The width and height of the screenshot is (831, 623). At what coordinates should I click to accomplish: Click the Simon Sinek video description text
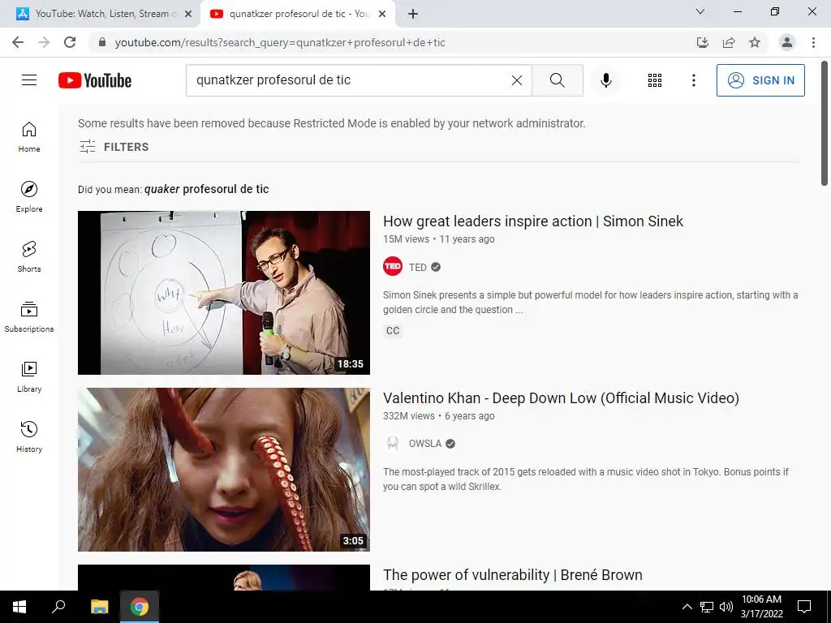pyautogui.click(x=591, y=302)
